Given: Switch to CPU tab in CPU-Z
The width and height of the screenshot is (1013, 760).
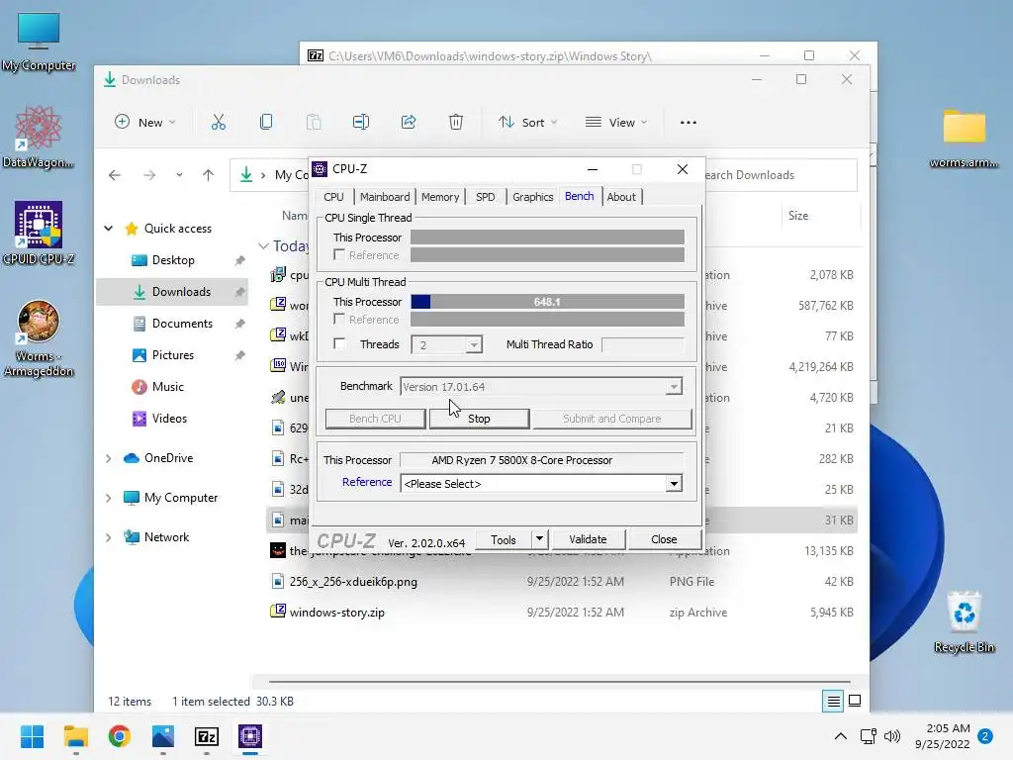Looking at the screenshot, I should [333, 197].
